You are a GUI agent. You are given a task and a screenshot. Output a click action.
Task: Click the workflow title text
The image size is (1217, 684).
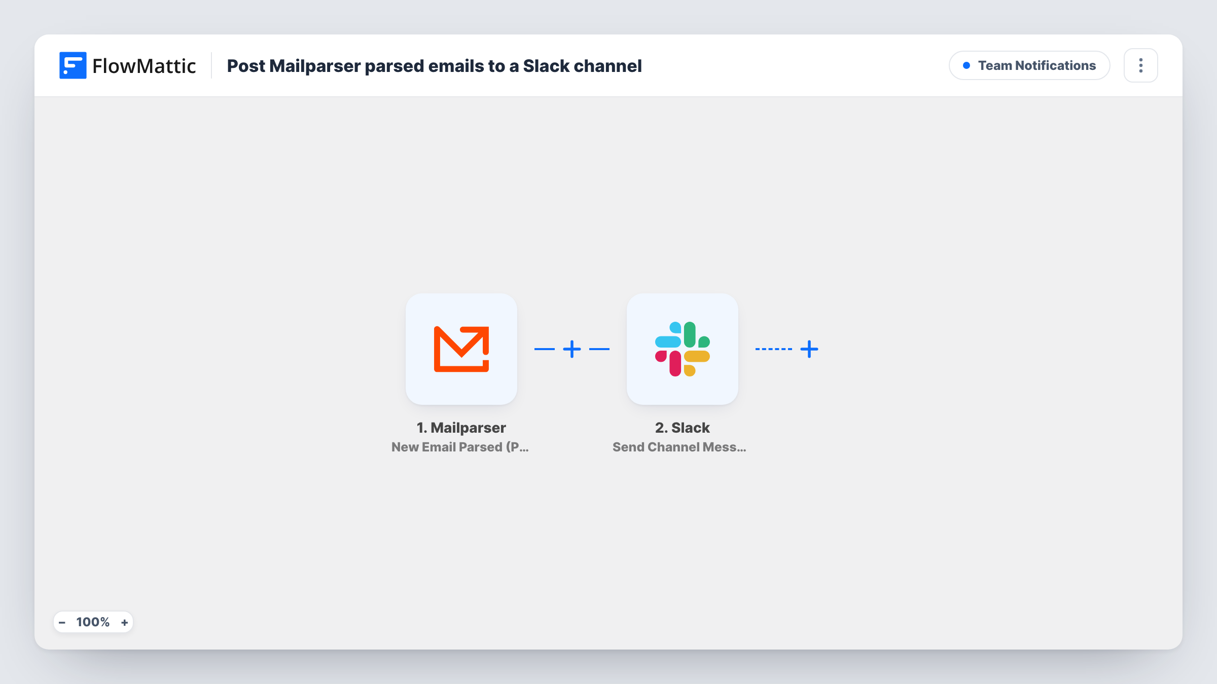click(x=434, y=66)
